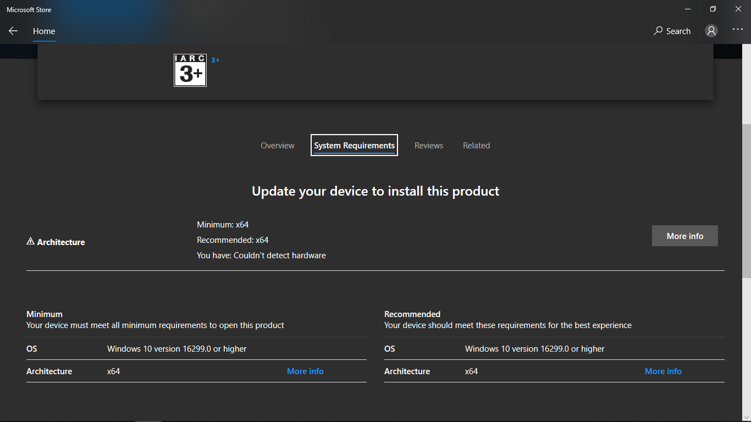The width and height of the screenshot is (751, 422).
Task: Click the scrollbar down arrow
Action: [746, 417]
